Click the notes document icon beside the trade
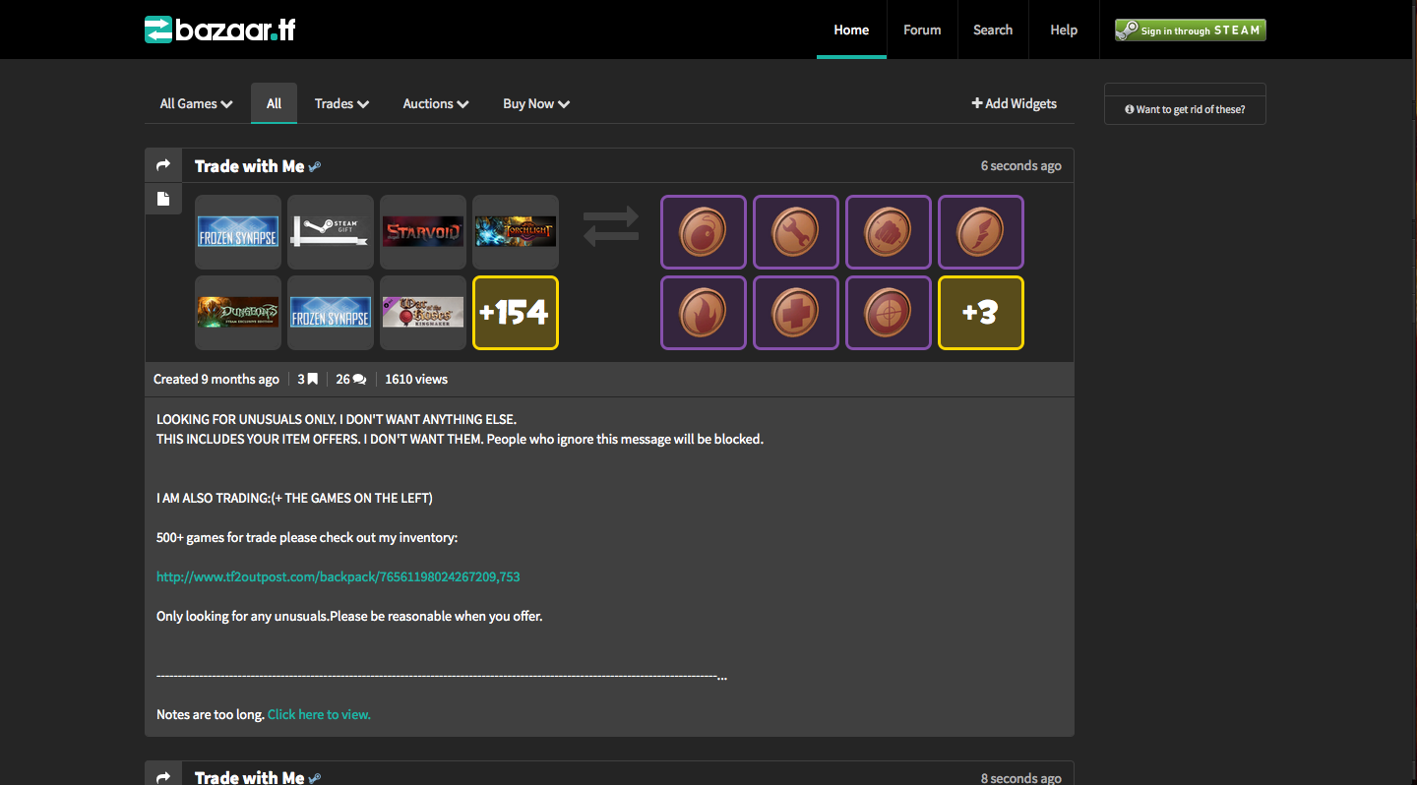The width and height of the screenshot is (1417, 785). 163,199
